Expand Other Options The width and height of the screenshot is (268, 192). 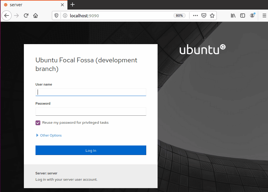49,135
